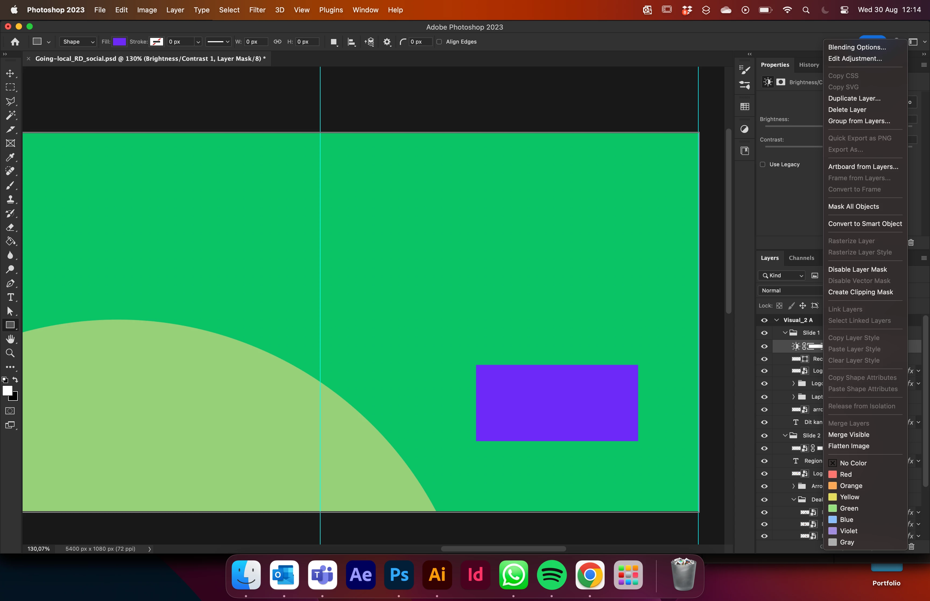Select the Clone Stamp tool
930x601 pixels.
click(10, 199)
